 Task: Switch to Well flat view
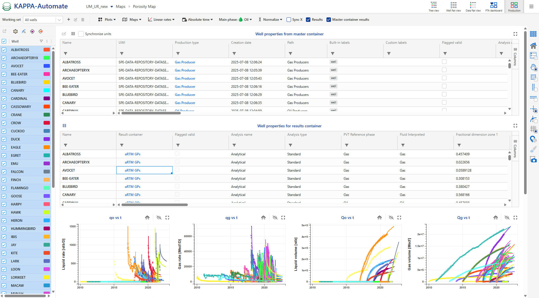pos(454,6)
